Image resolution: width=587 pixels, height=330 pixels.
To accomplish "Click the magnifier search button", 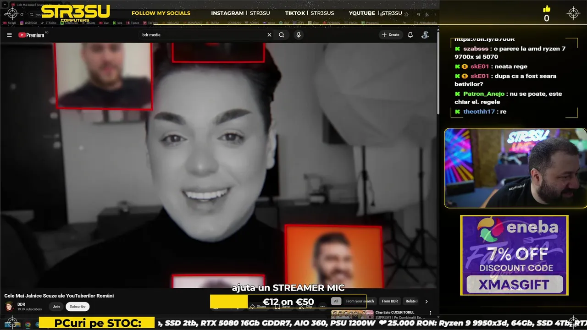I will 282,35.
